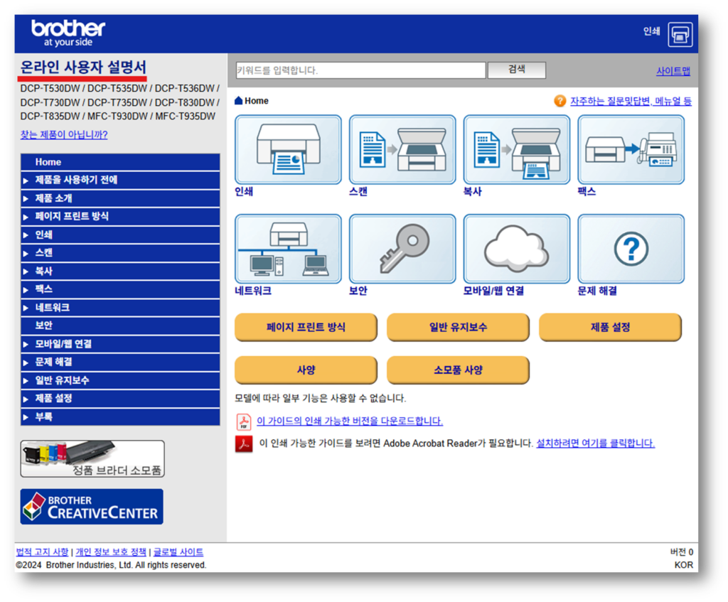The image size is (728, 602).
Task: Expand the 부록 sidebar section
Action: click(120, 416)
